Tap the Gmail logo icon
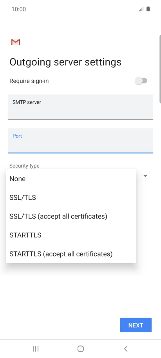The width and height of the screenshot is (161, 358). click(16, 42)
